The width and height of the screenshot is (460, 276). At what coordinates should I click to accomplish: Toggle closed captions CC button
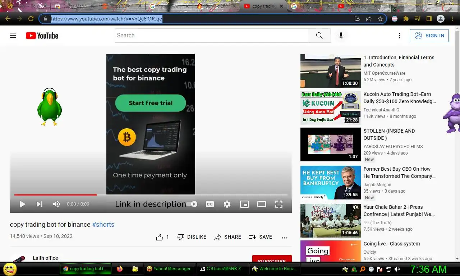[210, 204]
